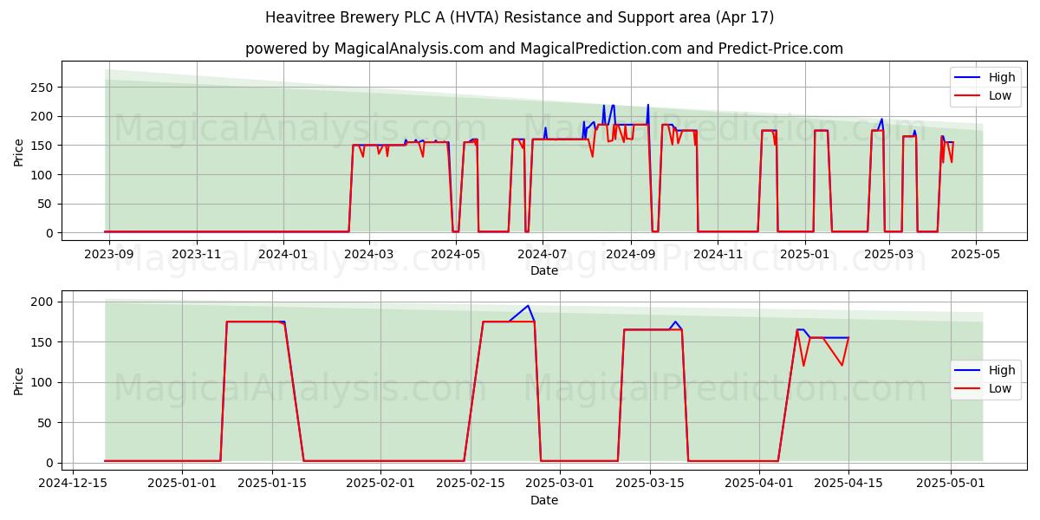Click the '2025-03-15' x-axis label in bottom chart
The width and height of the screenshot is (1040, 520).
click(651, 484)
